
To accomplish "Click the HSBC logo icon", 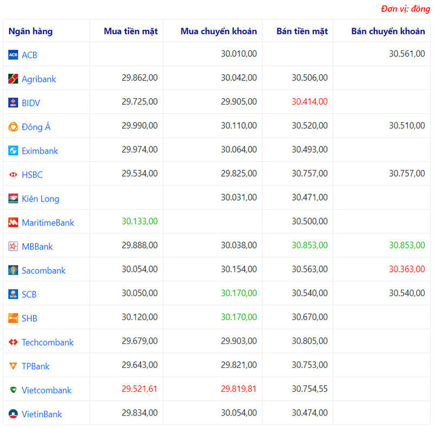I will point(13,175).
